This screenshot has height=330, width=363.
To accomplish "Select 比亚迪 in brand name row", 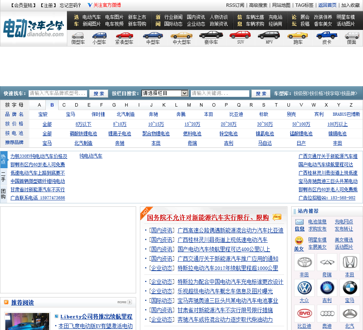I will click(236, 114).
